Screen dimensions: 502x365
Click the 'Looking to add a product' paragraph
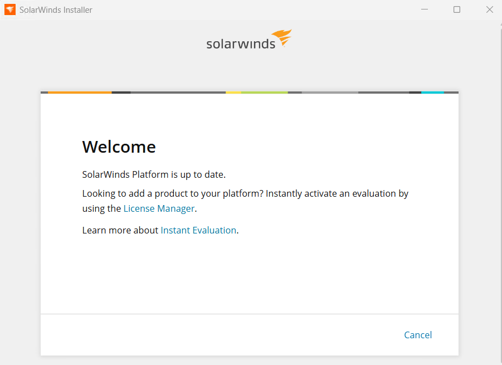[x=245, y=201]
